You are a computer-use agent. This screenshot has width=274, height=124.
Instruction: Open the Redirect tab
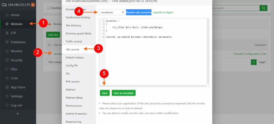71,90
